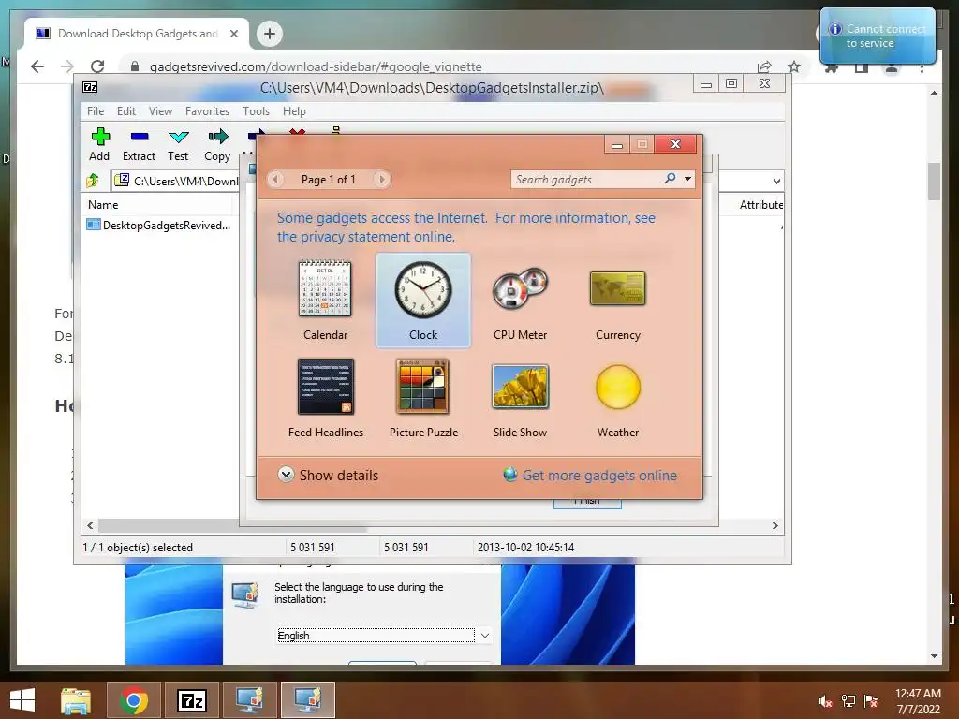The image size is (959, 719).
Task: Go to next gadgets page
Action: pos(382,179)
